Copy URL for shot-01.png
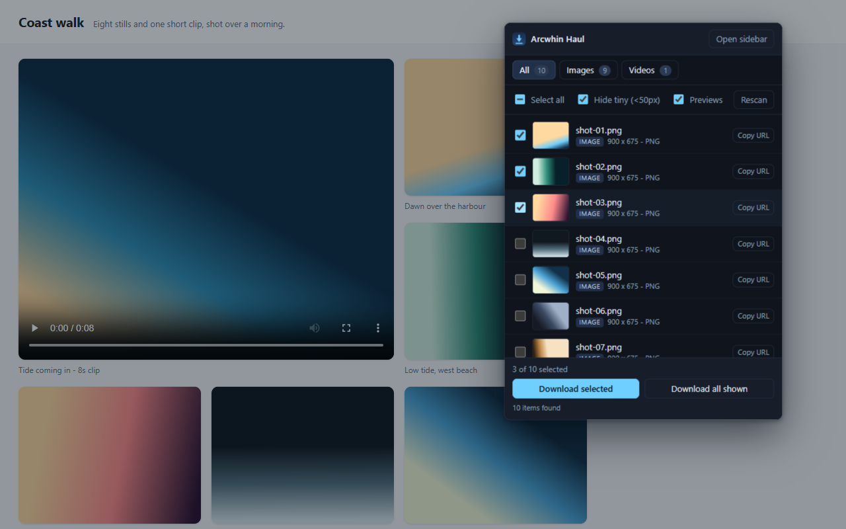 pos(753,136)
